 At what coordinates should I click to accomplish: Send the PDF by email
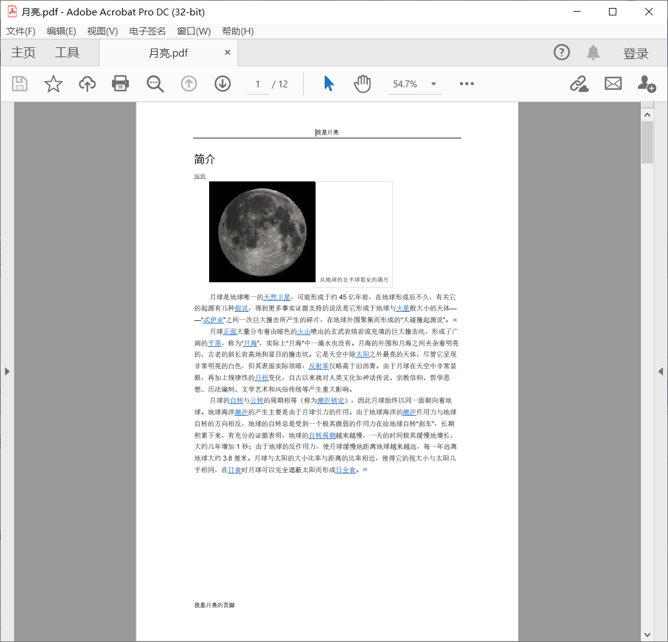[613, 84]
